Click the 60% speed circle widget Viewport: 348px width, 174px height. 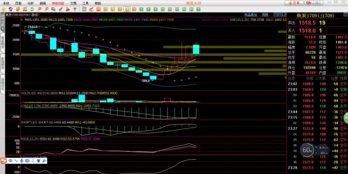[x=307, y=150]
